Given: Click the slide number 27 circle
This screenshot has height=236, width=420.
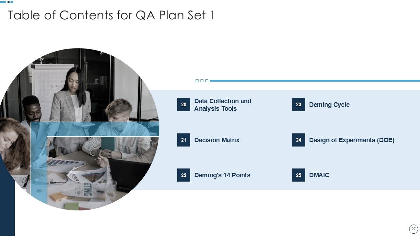Looking at the screenshot, I should pyautogui.click(x=413, y=229).
